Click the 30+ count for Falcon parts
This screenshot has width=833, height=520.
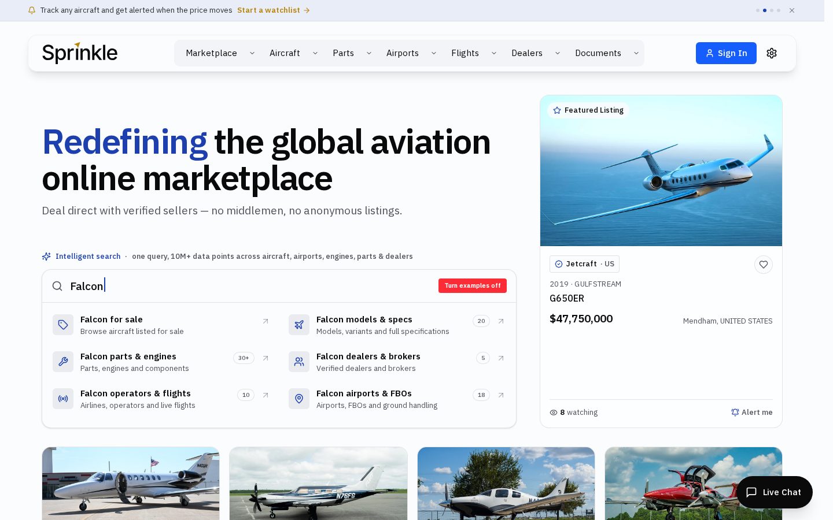(244, 358)
